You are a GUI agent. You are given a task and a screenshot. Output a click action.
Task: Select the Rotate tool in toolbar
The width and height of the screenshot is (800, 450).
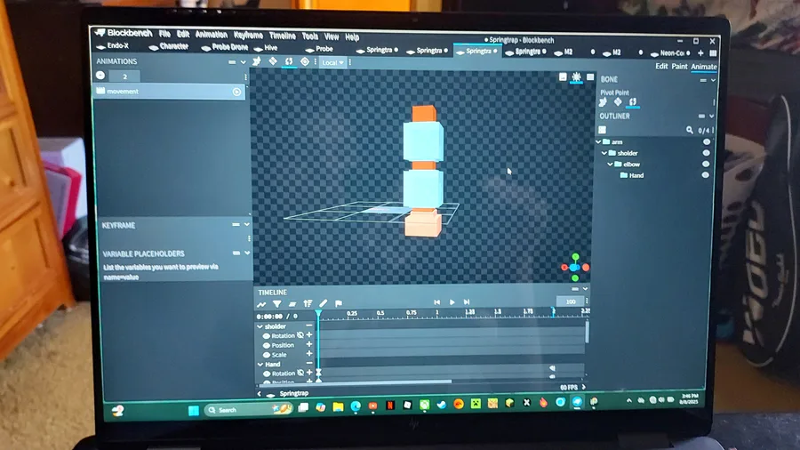[289, 61]
